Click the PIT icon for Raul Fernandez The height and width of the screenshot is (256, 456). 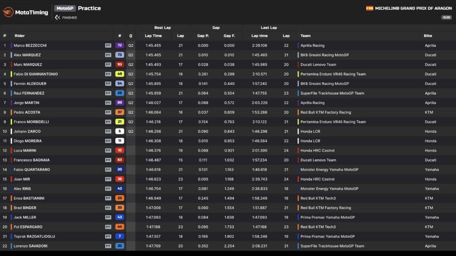point(108,93)
